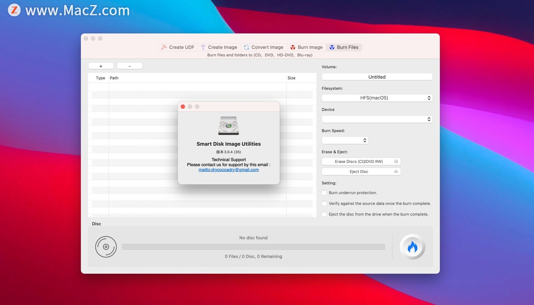Open the Filesystem dropdown showing HFS(macOS)
This screenshot has width=534, height=305.
[377, 98]
